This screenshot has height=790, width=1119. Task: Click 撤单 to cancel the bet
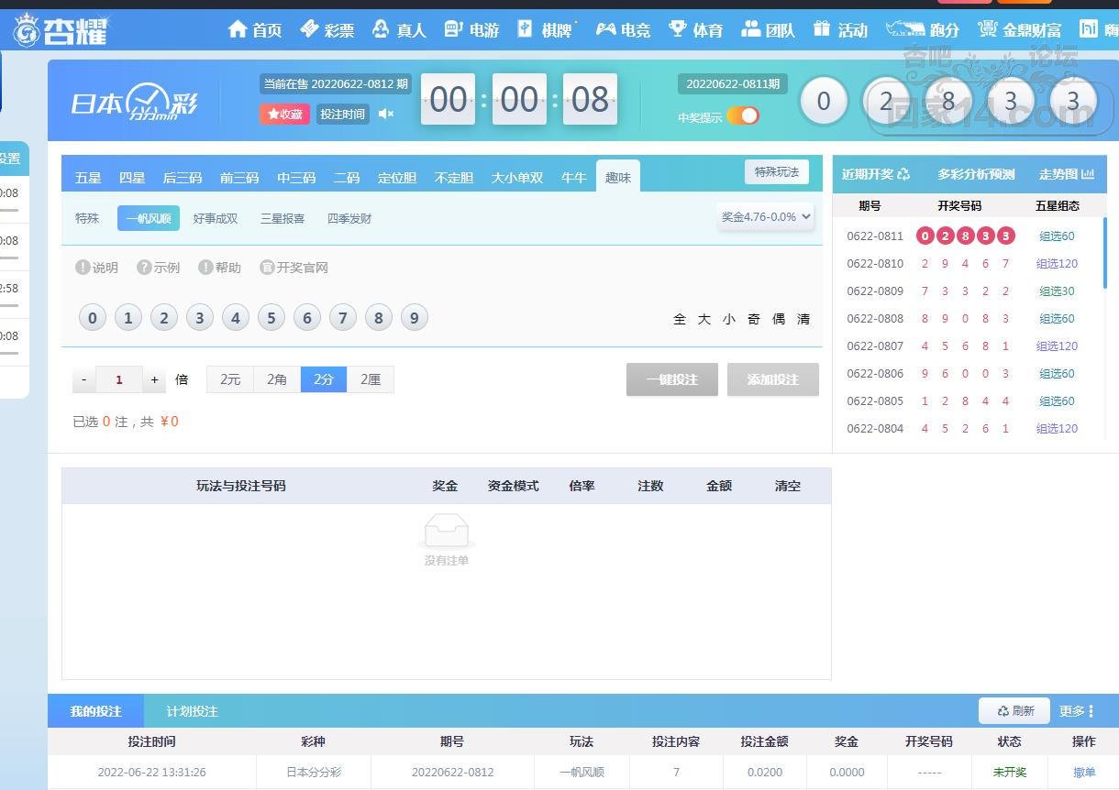click(x=1083, y=773)
